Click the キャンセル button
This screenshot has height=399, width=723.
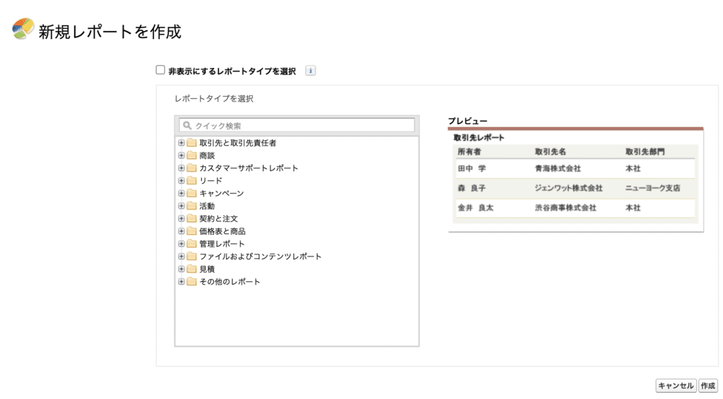pos(676,386)
